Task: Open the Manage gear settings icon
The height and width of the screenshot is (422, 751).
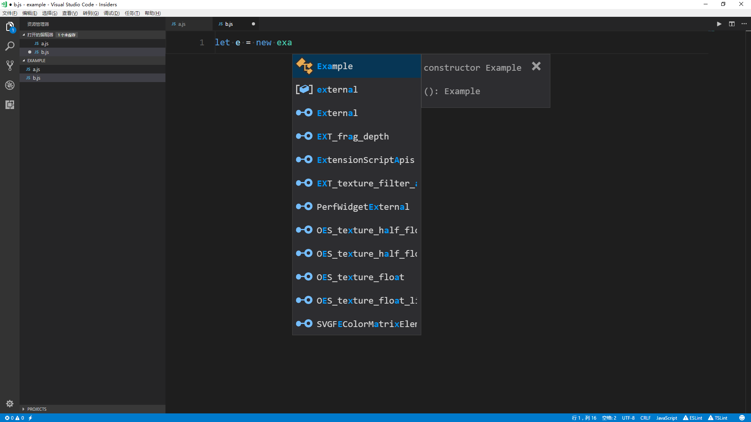Action: click(x=10, y=404)
